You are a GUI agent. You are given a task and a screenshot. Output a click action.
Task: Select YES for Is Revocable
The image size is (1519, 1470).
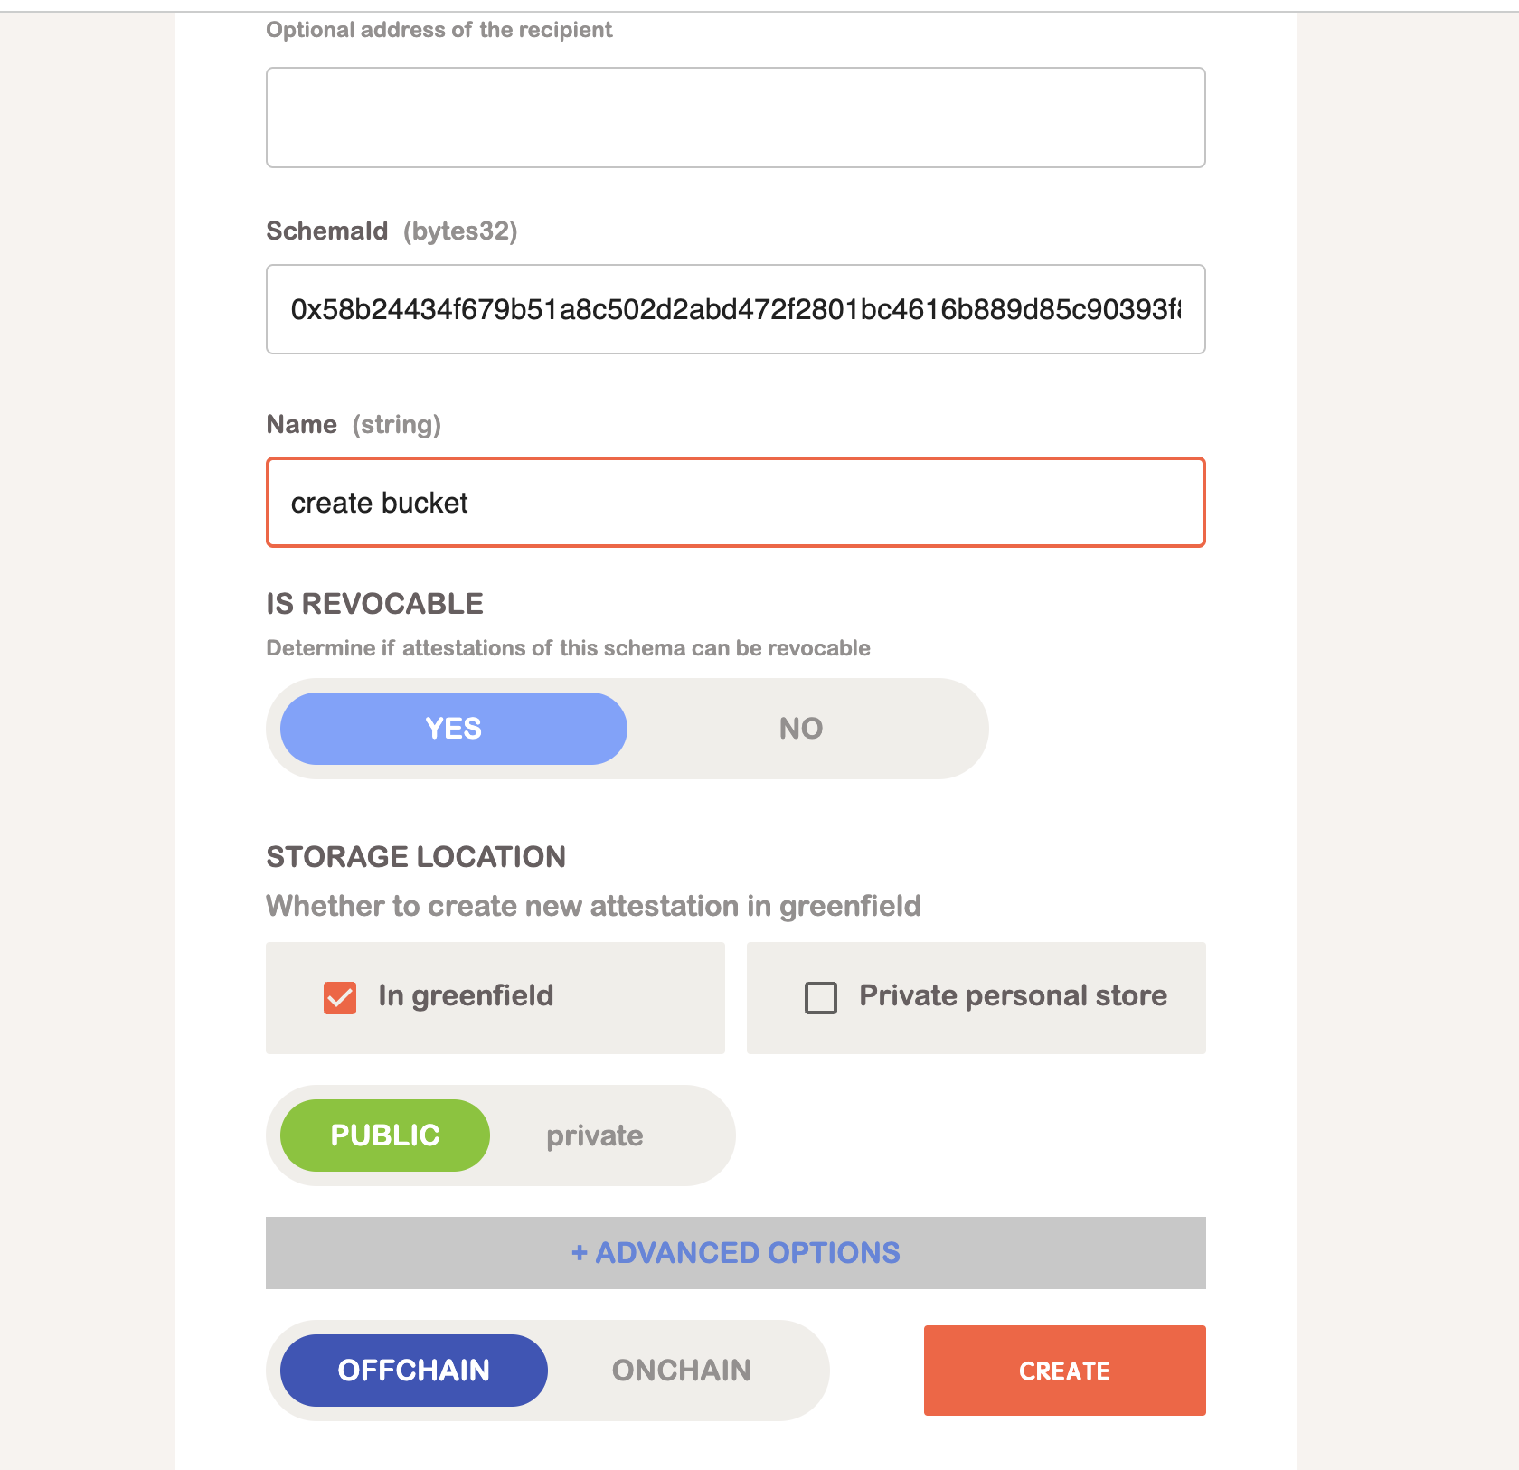click(453, 729)
